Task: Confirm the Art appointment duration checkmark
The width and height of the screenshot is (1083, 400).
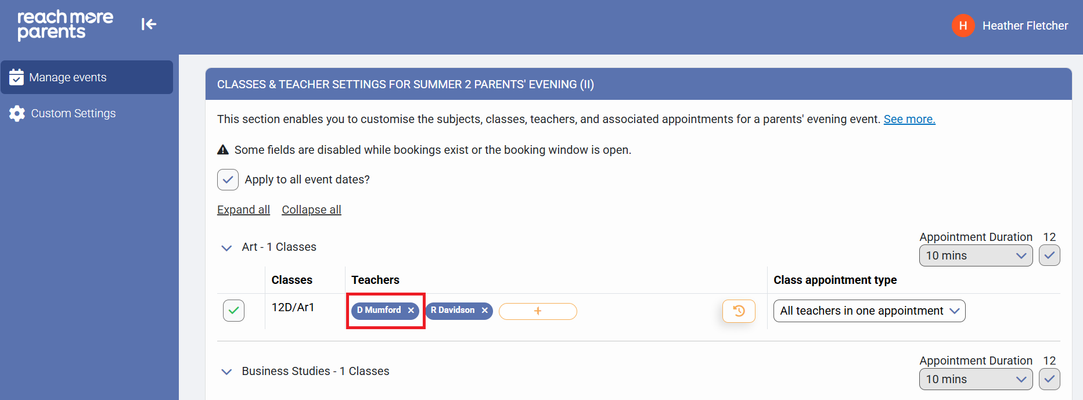Action: pos(1049,255)
